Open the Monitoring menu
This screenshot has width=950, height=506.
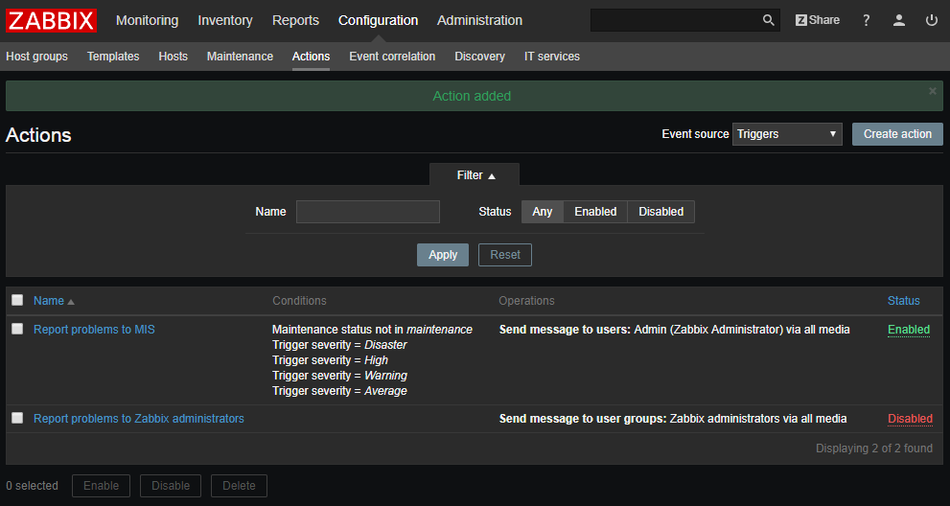pos(148,20)
